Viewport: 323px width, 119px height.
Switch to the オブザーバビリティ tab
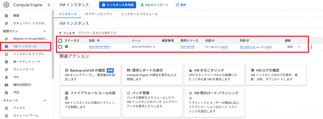(98, 14)
